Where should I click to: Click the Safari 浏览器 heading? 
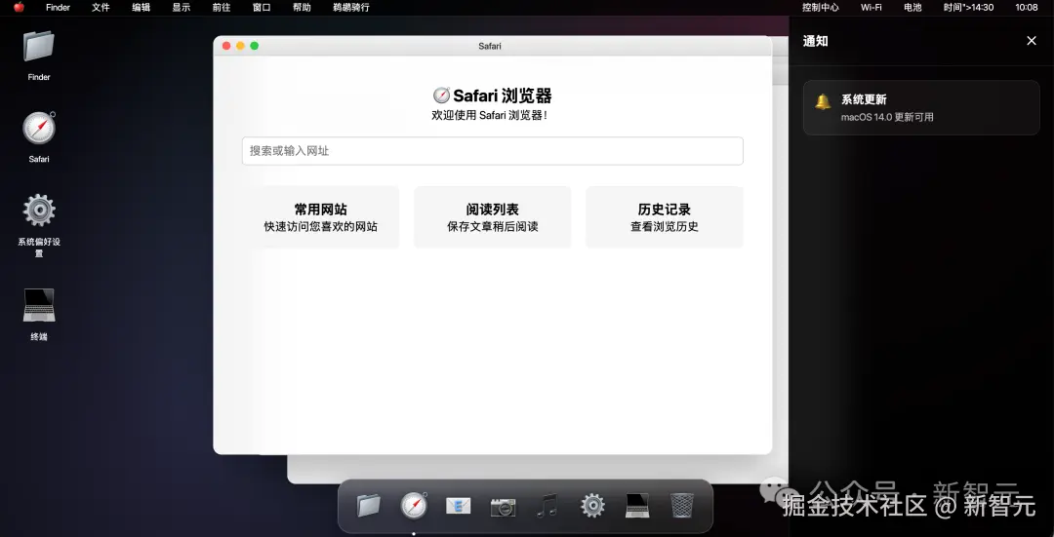(x=492, y=96)
